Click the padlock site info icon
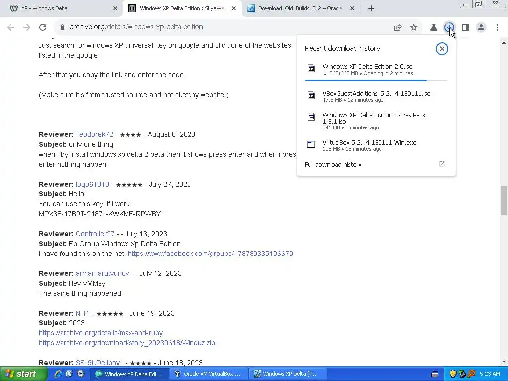The width and height of the screenshot is (508, 381). (63, 27)
